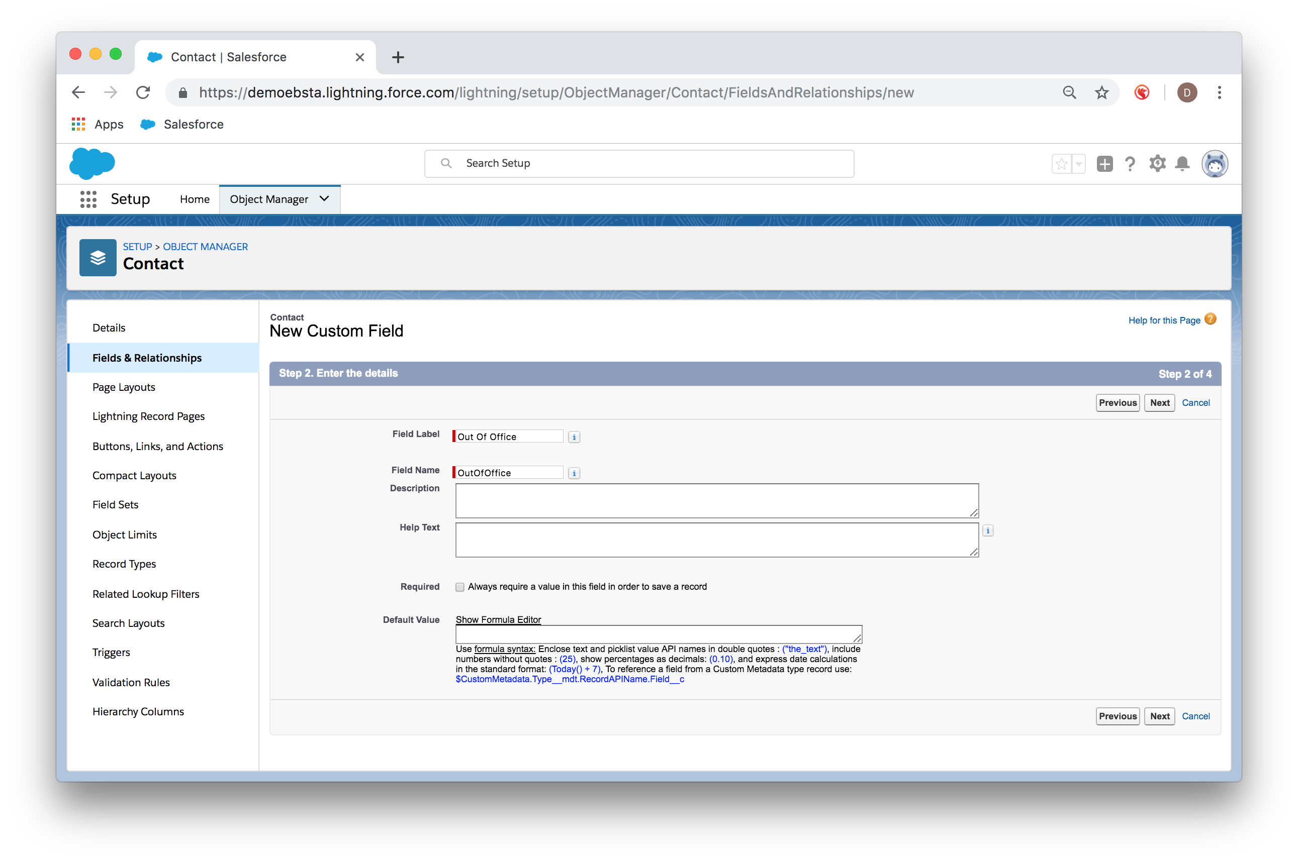Screen dimensions: 1298x862
Task: Focus the Search Setup box
Action: pos(639,163)
